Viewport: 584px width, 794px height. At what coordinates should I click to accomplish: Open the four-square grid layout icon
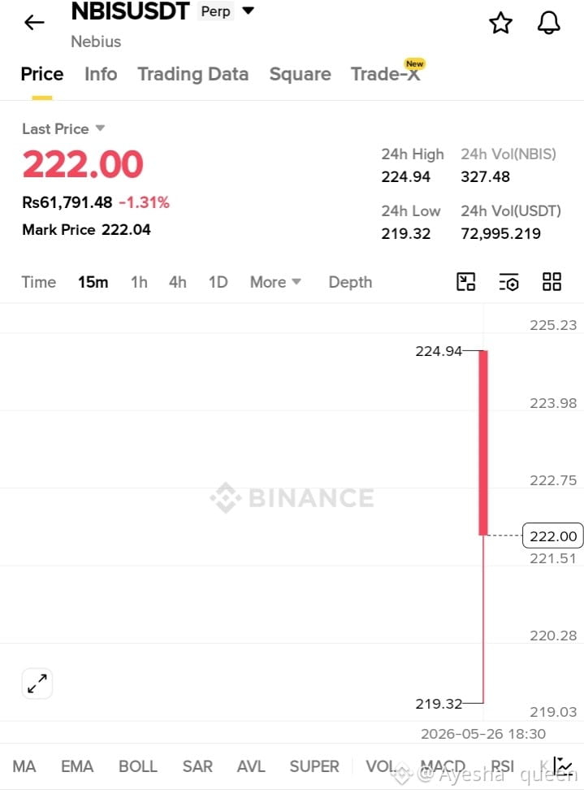pyautogui.click(x=552, y=281)
